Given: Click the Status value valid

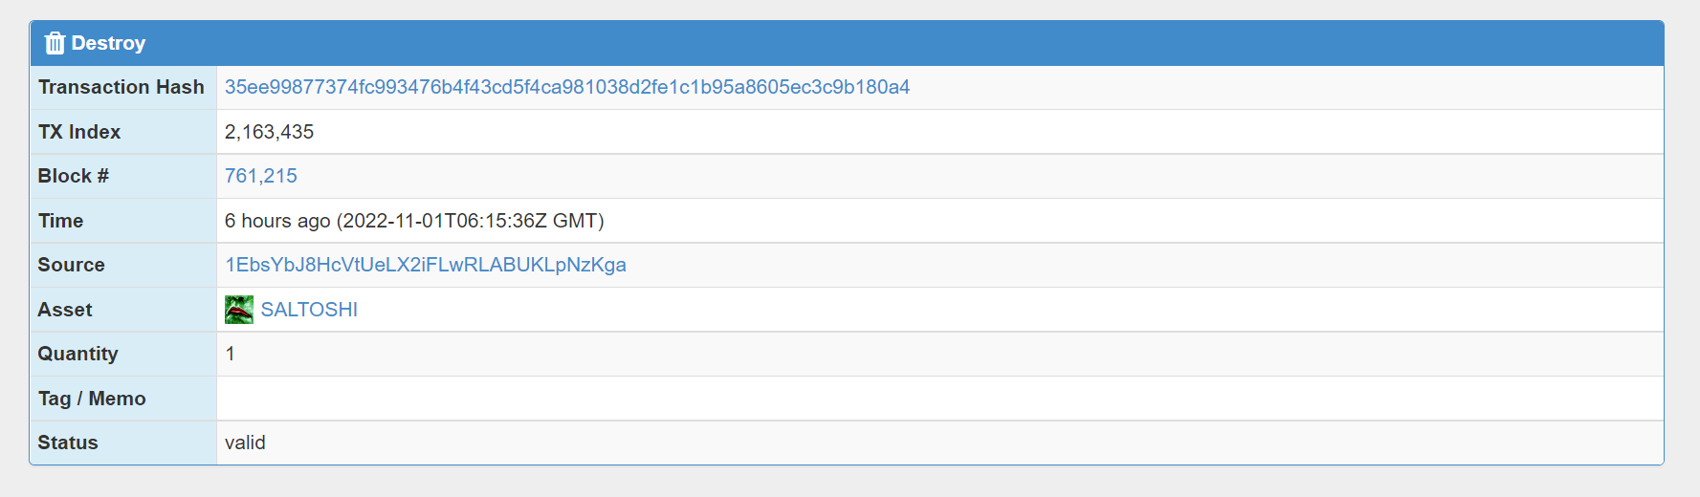Looking at the screenshot, I should coord(245,443).
